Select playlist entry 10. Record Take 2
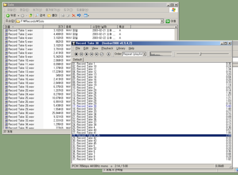 point(152,87)
